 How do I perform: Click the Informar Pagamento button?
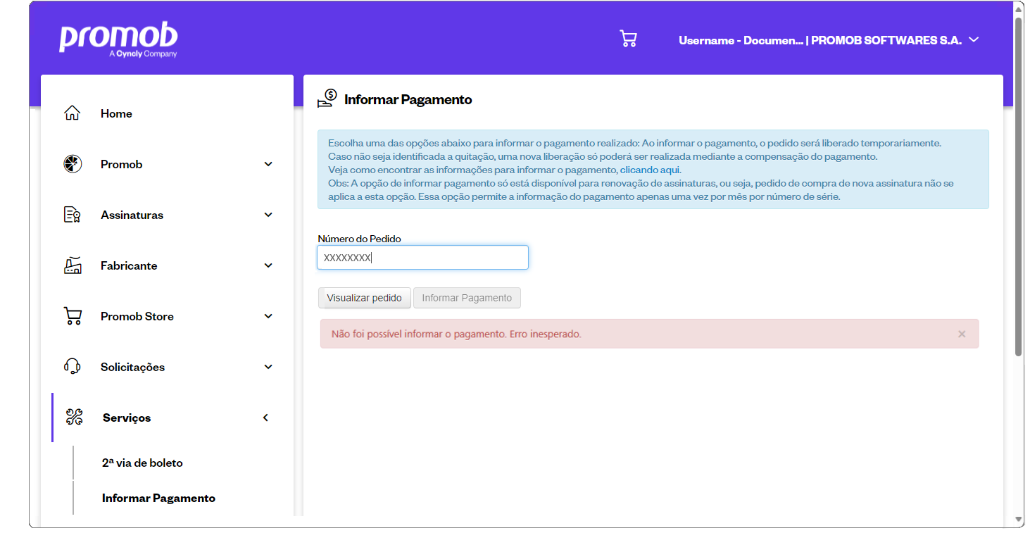[x=467, y=298]
